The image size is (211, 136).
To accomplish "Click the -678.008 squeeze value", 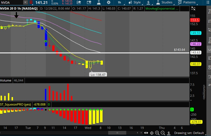I will tap(40, 104).
